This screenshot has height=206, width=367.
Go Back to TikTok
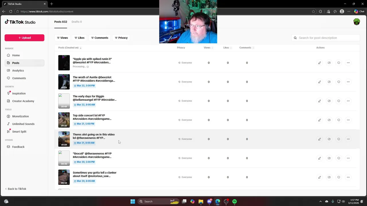click(x=15, y=189)
